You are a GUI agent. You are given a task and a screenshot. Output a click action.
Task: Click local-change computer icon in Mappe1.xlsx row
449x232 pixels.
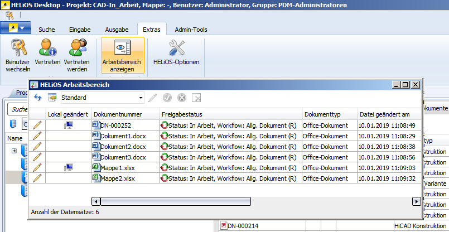[69, 167]
